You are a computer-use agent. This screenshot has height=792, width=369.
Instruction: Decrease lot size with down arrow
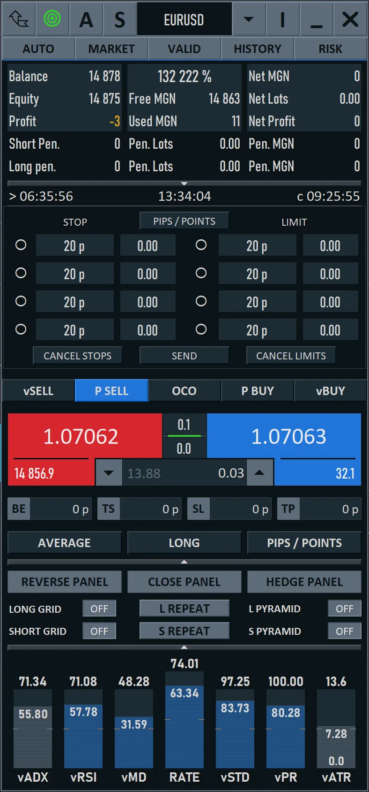pos(109,473)
